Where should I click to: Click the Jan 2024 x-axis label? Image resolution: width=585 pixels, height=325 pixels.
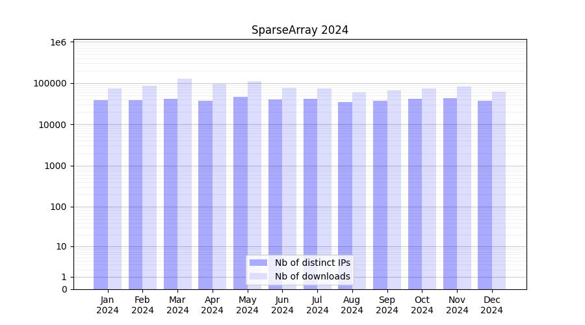point(108,305)
